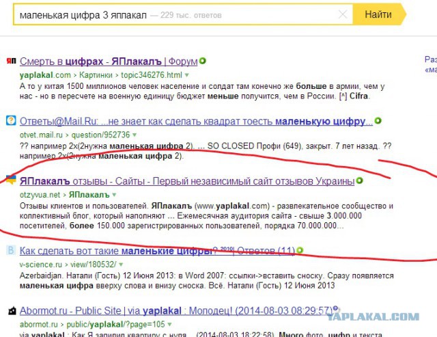Open 'ЯПлакалъ отзывы - Сайты' result
Screen dimensions: 437x337
[187, 181]
